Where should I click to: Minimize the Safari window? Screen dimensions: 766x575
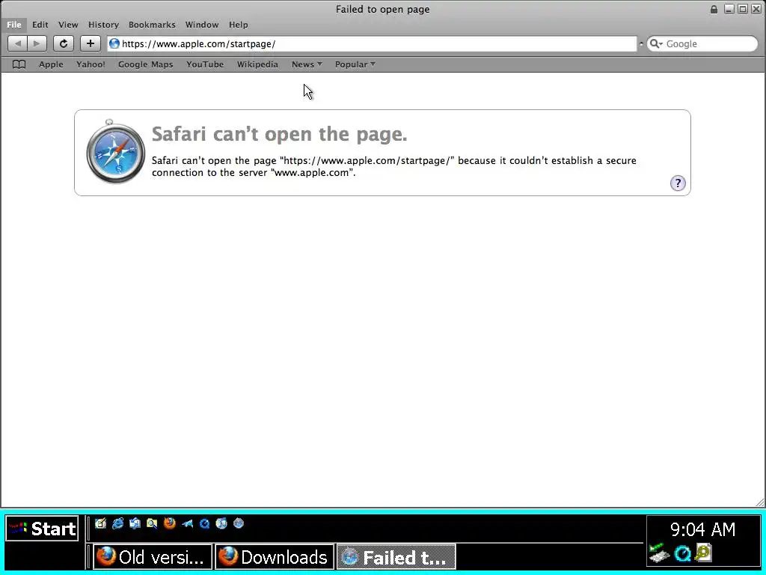click(x=729, y=9)
